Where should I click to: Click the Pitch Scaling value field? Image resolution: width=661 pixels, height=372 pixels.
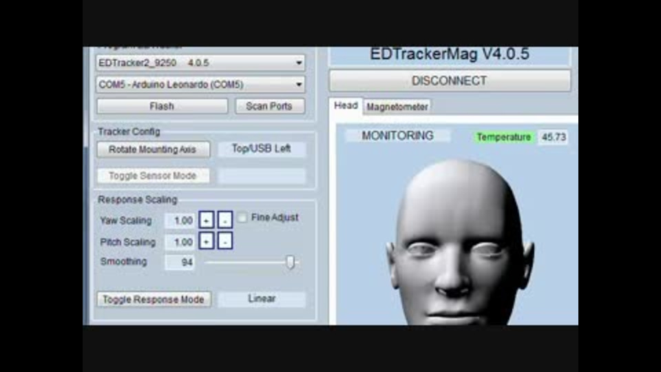coord(180,242)
